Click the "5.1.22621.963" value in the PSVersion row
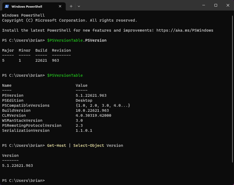 pyautogui.click(x=91, y=95)
